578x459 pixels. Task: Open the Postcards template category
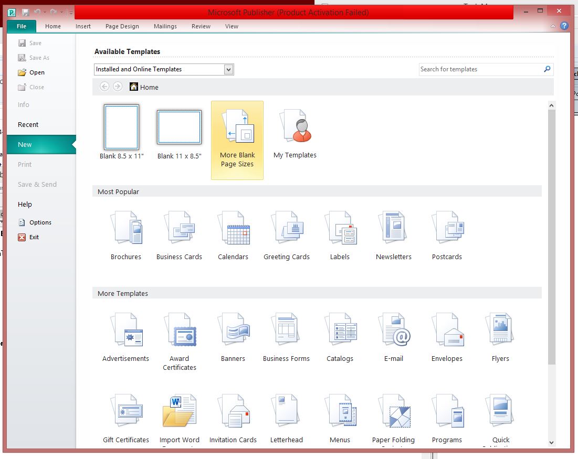(x=447, y=236)
